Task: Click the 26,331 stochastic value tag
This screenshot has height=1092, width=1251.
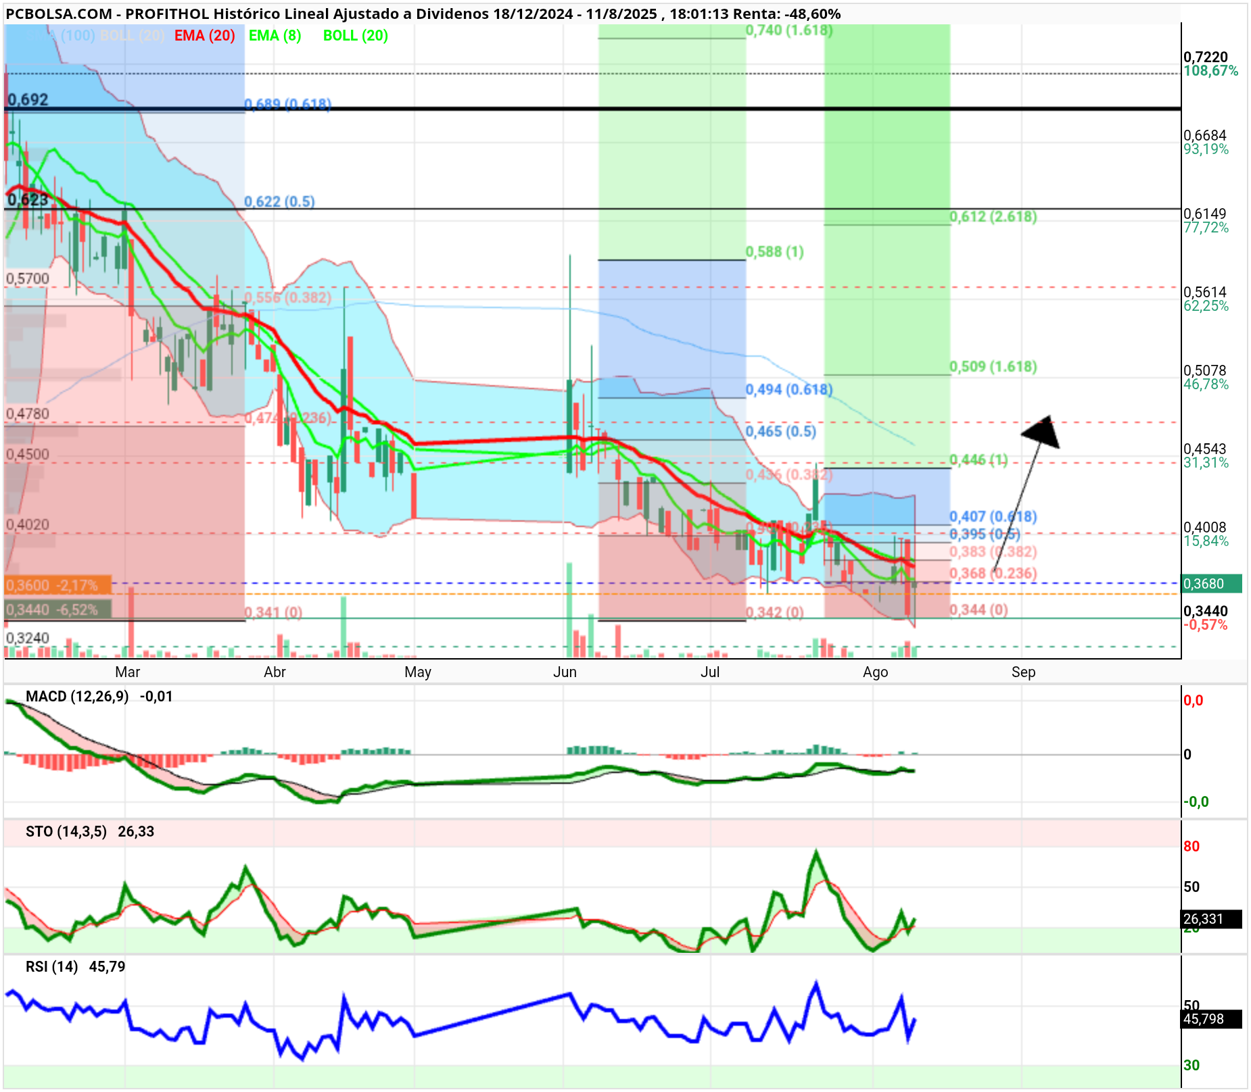Action: (1212, 919)
